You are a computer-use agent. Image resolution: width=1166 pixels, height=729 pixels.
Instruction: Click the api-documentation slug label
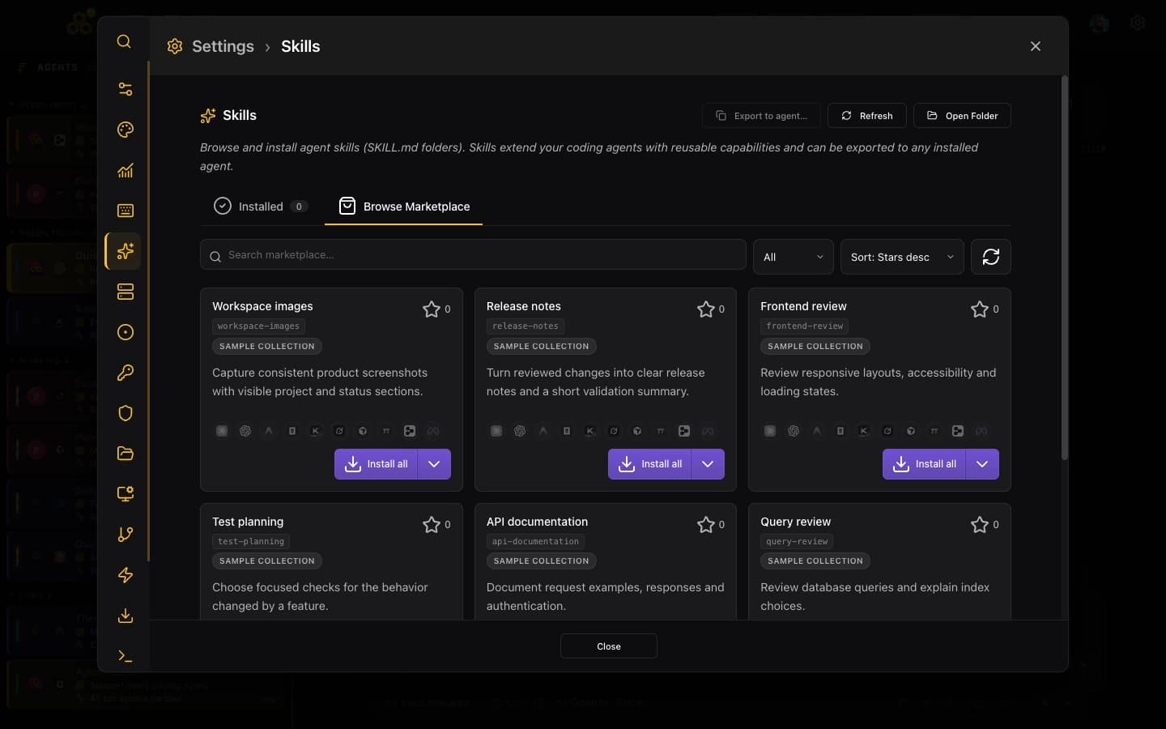coord(535,541)
